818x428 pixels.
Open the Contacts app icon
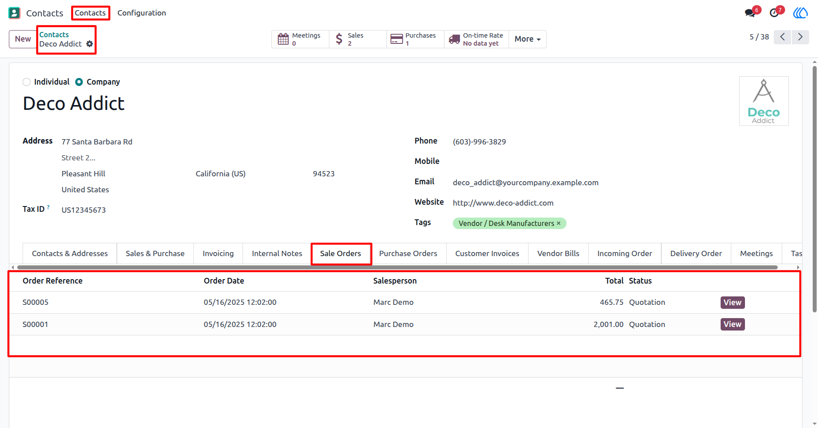[x=14, y=13]
